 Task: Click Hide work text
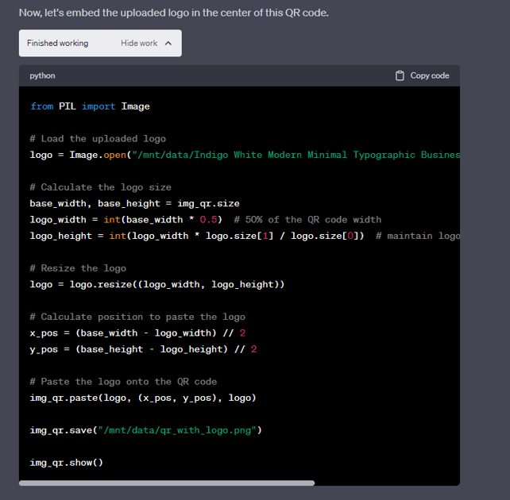click(139, 43)
